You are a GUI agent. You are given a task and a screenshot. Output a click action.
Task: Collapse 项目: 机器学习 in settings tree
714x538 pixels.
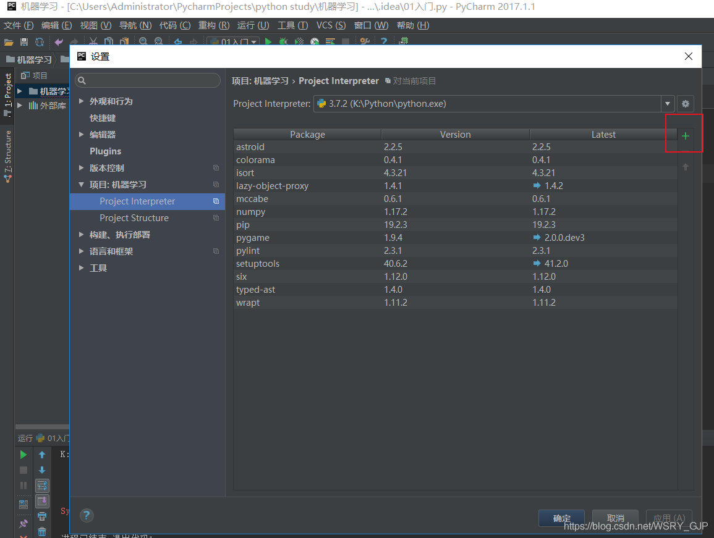[x=81, y=184]
